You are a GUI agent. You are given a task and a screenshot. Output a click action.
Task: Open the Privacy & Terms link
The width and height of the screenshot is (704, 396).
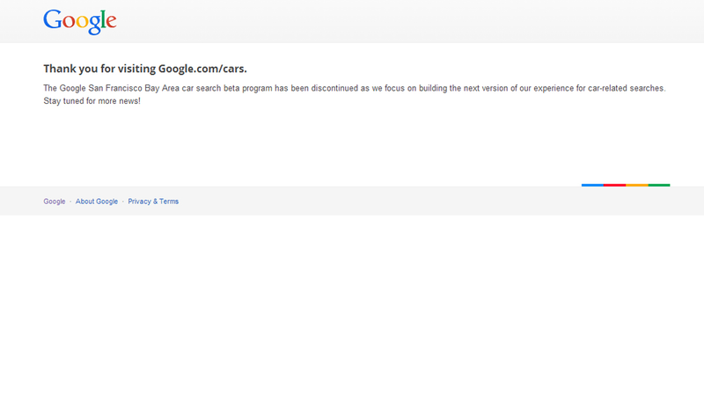(153, 202)
